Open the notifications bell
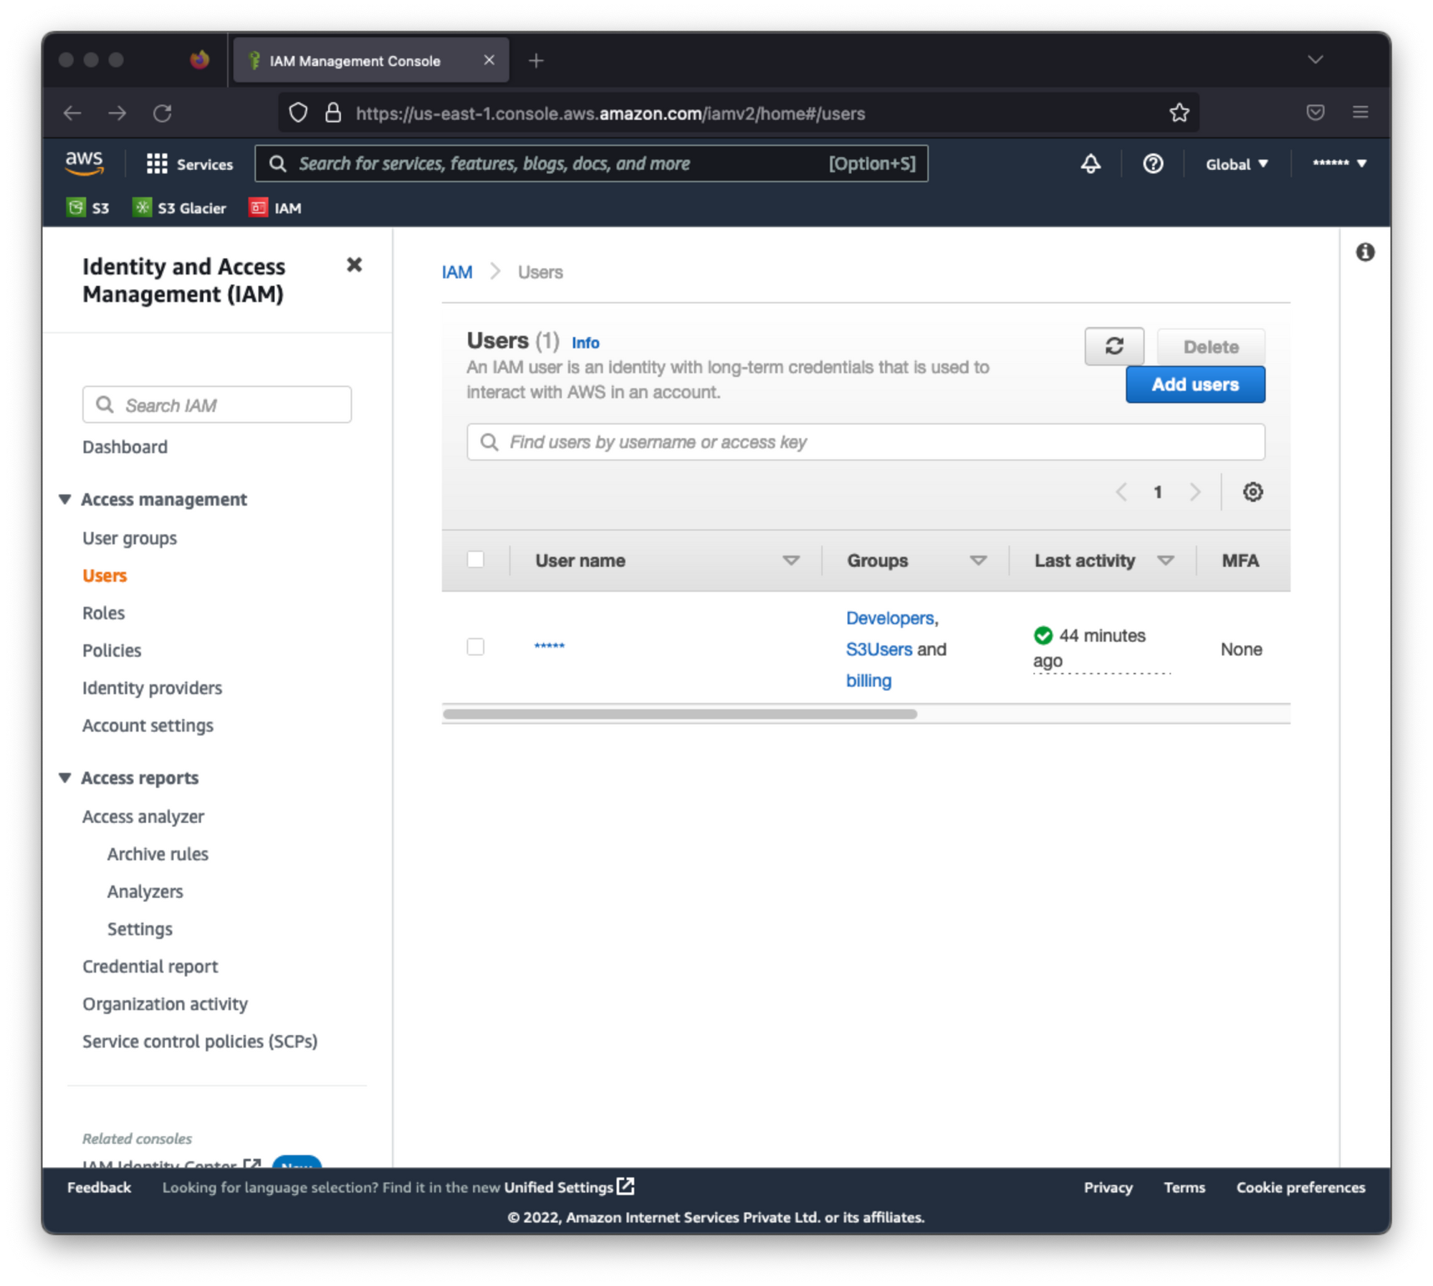The image size is (1433, 1286). tap(1090, 164)
